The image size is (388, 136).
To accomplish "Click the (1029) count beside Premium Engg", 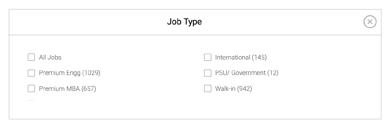I will click(x=91, y=73).
